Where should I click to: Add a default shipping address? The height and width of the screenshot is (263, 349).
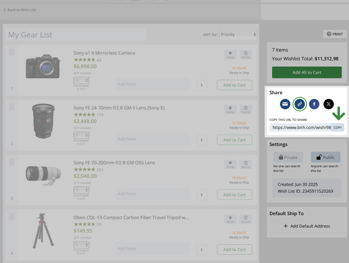[307, 226]
